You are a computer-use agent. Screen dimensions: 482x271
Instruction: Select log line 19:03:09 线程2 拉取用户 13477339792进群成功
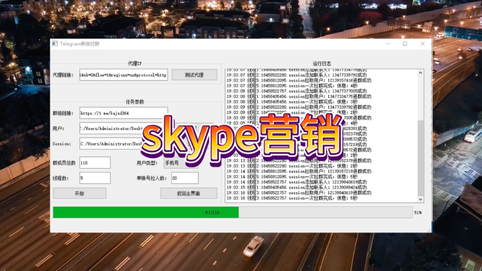coord(299,107)
